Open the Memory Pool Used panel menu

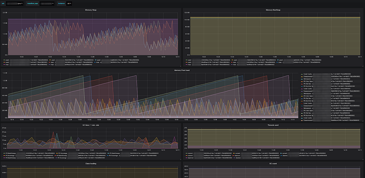click(x=182, y=70)
